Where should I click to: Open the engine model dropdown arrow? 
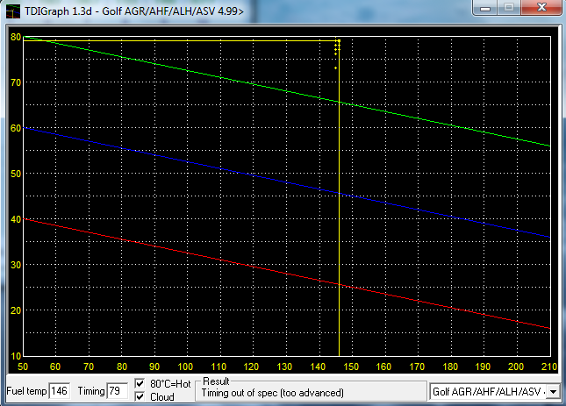pos(553,391)
